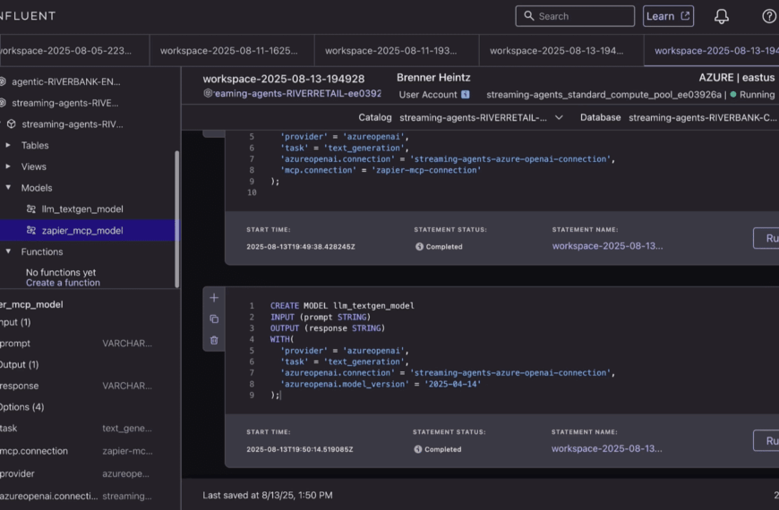779x510 pixels.
Task: Click the provider option row
Action: (76, 473)
